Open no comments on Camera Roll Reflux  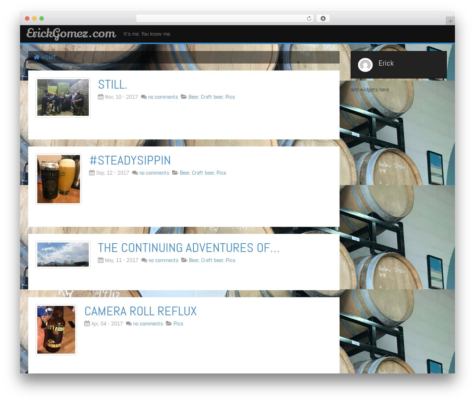click(148, 324)
